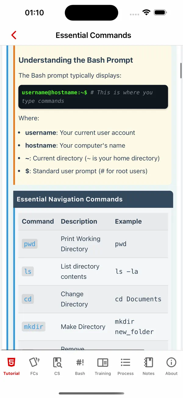183x398 pixels.
Task: Click the Description column header
Action: click(x=79, y=221)
